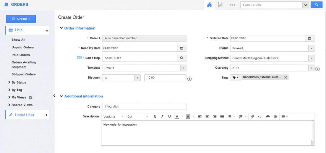The height and width of the screenshot is (153, 326).
Task: Open the Status dropdown showing Booked
Action: (272, 48)
